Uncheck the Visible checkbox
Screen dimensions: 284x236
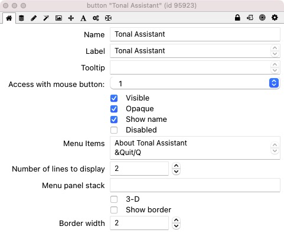(114, 98)
